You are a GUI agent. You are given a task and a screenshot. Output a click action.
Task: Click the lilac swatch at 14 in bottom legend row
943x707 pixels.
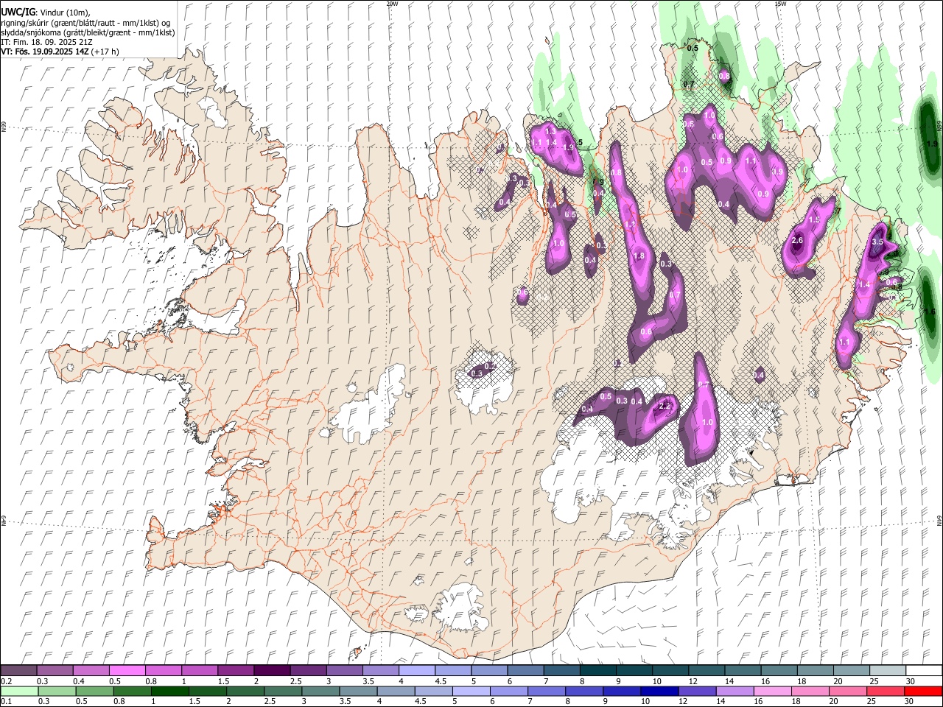[x=735, y=692]
